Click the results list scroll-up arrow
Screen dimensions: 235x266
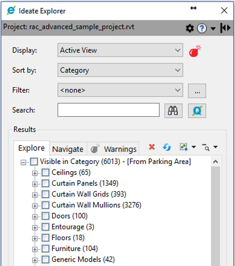click(216, 162)
